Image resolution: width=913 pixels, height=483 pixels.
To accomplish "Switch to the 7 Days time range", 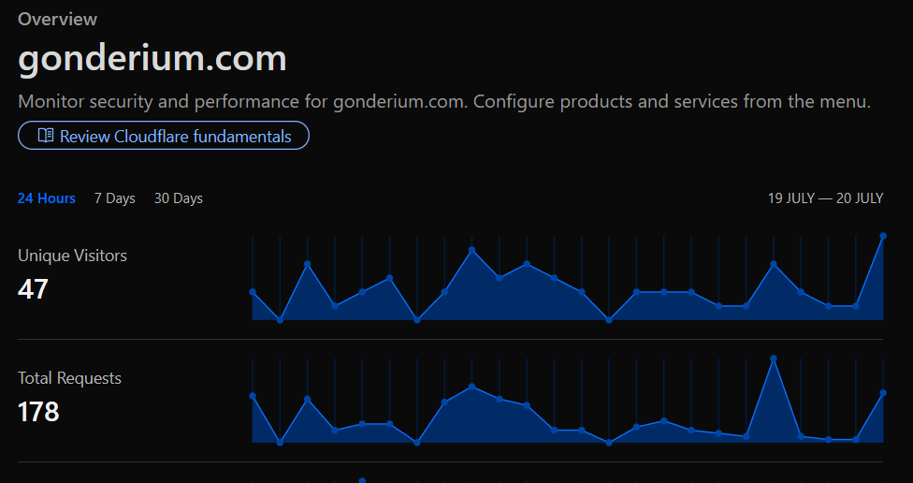I will (115, 198).
